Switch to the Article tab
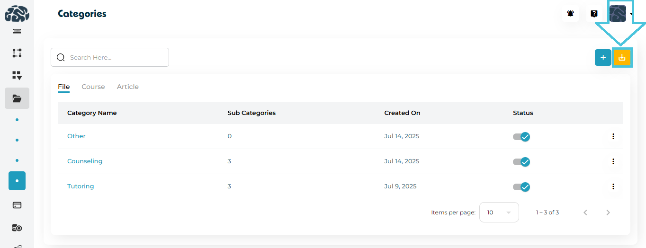646x248 pixels. 128,87
